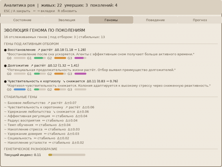Click the bullet icon next to Восстановление
222x167 pixels.
(5, 50)
